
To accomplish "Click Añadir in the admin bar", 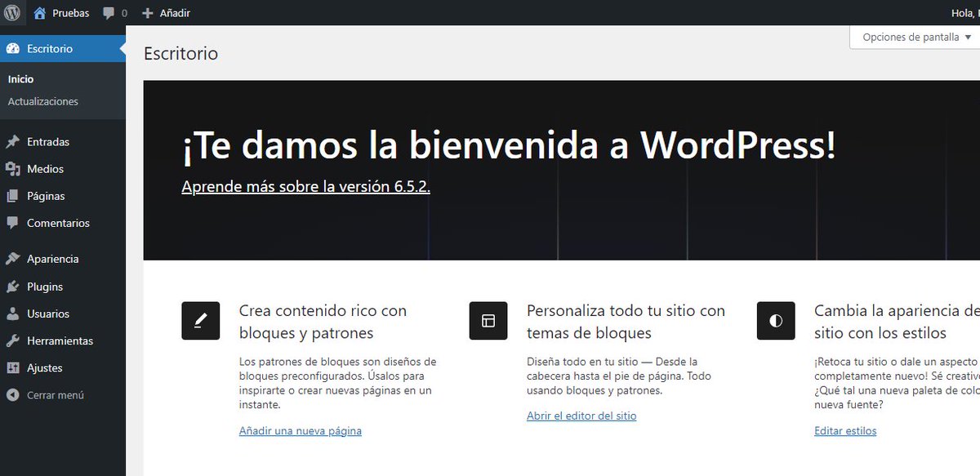I will 174,13.
